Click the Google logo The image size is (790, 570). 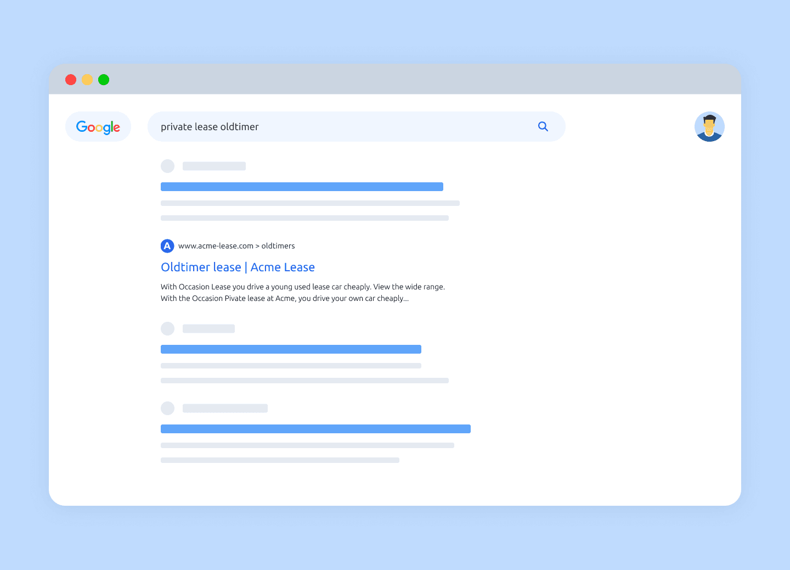tap(98, 127)
